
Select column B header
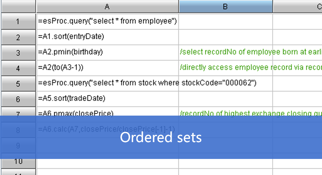(225, 6)
